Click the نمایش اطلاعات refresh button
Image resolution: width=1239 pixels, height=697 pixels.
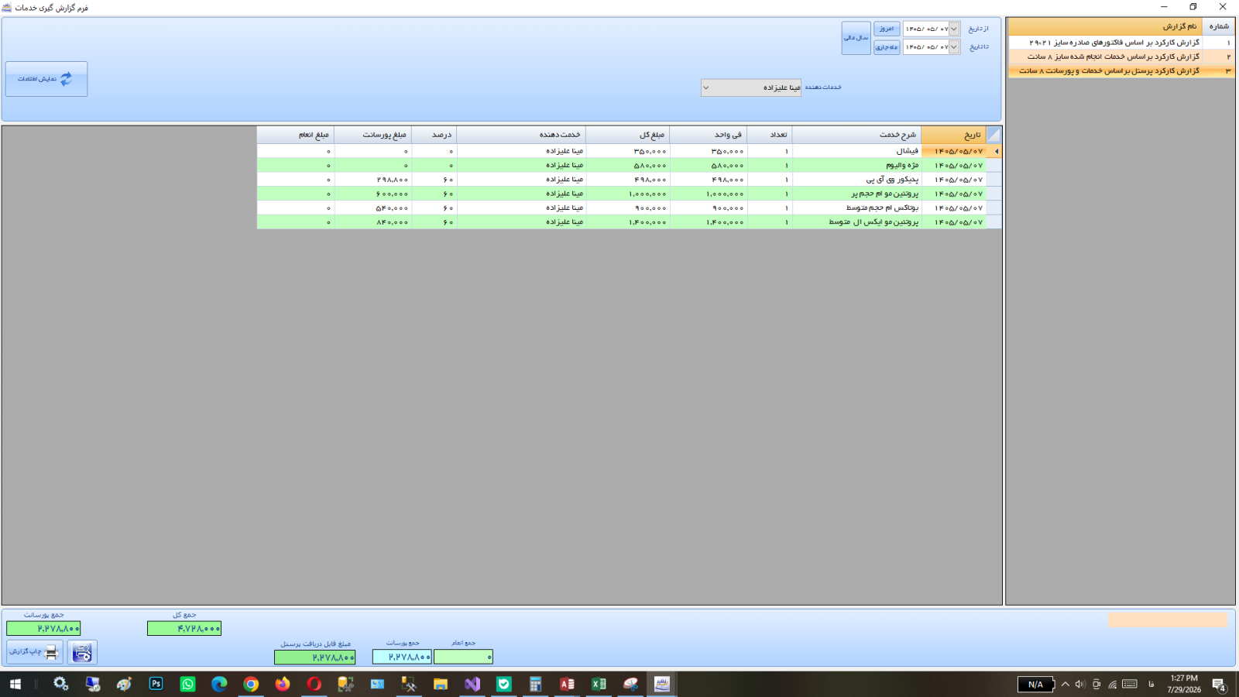click(46, 79)
